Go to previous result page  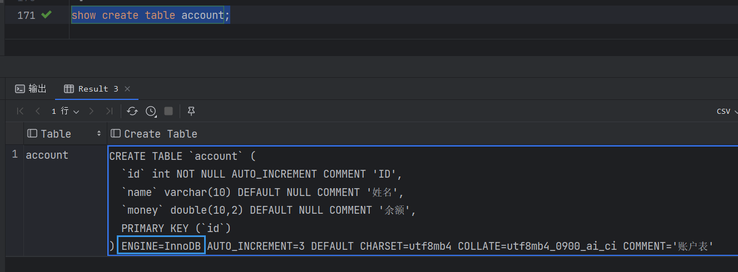coord(38,112)
